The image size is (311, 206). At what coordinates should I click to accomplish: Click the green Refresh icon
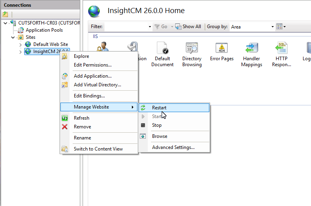65,118
